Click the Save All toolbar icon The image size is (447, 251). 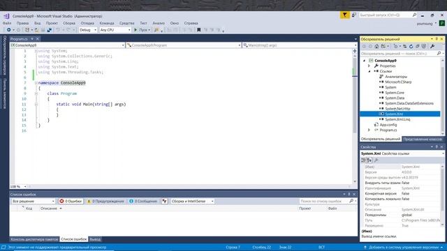[50, 30]
